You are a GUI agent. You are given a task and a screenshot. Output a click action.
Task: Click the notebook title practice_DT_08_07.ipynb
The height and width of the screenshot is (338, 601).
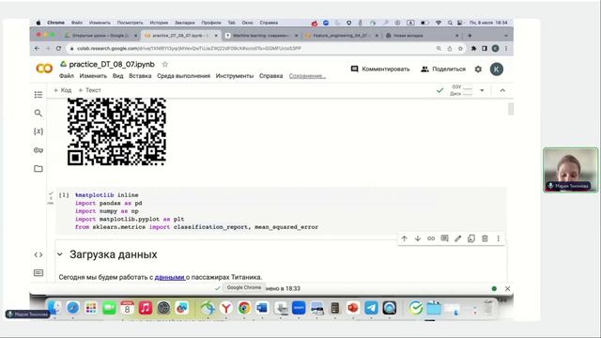(112, 65)
